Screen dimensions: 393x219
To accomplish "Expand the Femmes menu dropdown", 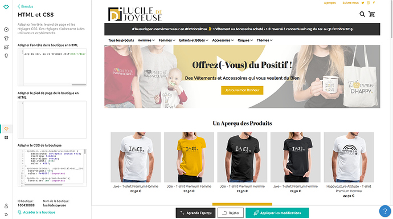I will coord(167,40).
